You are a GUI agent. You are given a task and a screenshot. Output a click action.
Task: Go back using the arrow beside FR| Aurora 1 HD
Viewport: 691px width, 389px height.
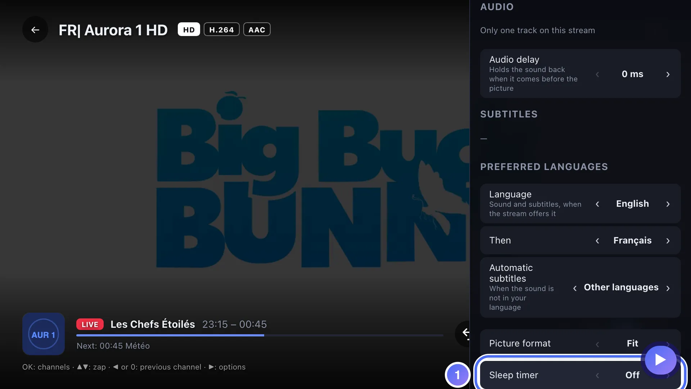pyautogui.click(x=35, y=30)
